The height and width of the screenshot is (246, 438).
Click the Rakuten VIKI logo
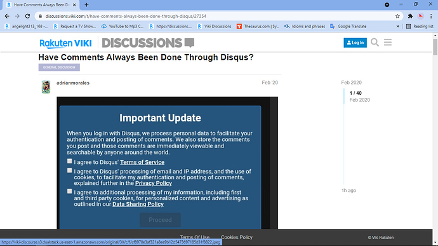pyautogui.click(x=65, y=43)
